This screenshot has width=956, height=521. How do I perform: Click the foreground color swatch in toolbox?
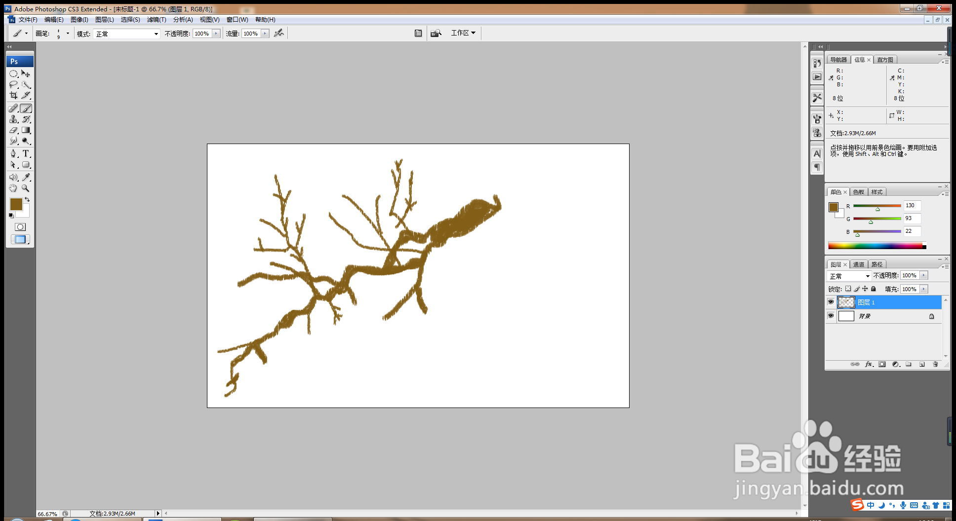point(16,204)
